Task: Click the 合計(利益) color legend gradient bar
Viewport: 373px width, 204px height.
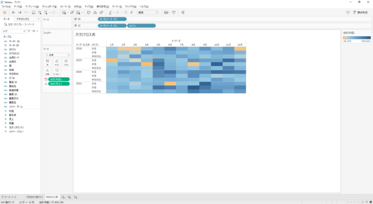Action: 356,38
